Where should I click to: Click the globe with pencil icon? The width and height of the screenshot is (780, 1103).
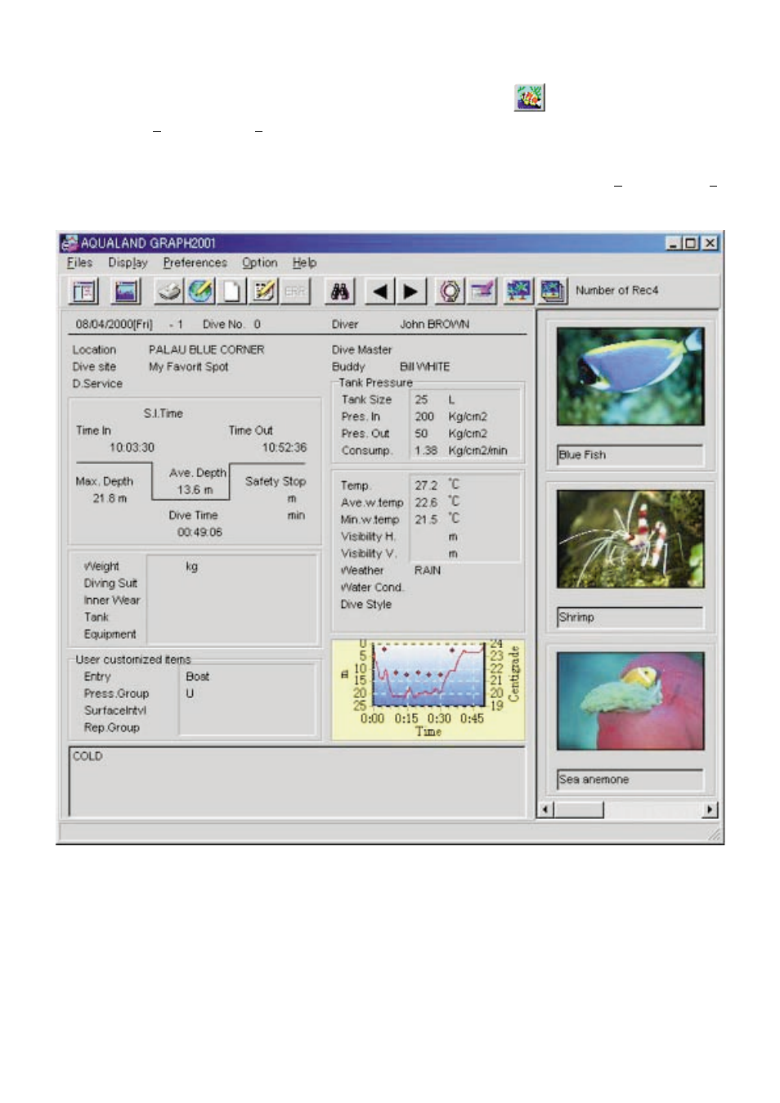coord(200,291)
